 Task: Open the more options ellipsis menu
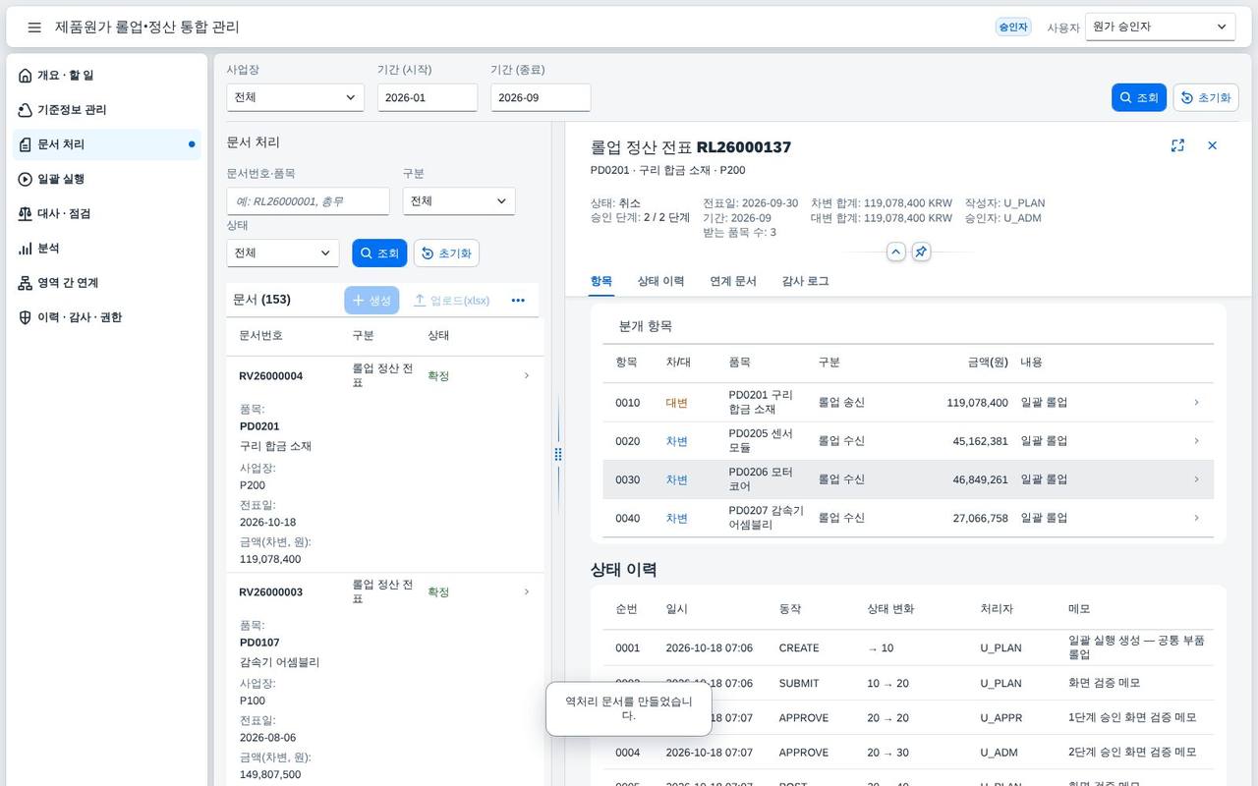pos(518,301)
